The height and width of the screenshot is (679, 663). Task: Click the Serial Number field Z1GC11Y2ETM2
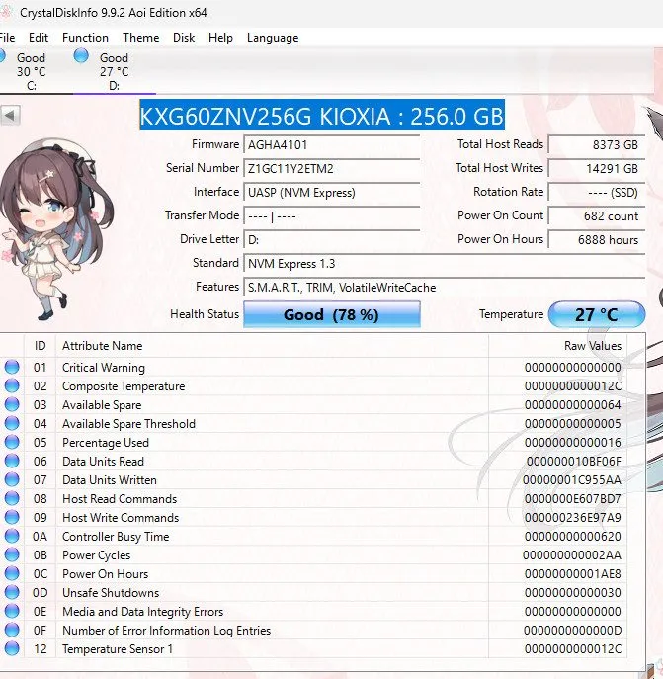point(331,169)
